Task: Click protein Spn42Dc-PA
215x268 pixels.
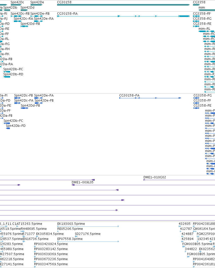Action: coord(24,101)
